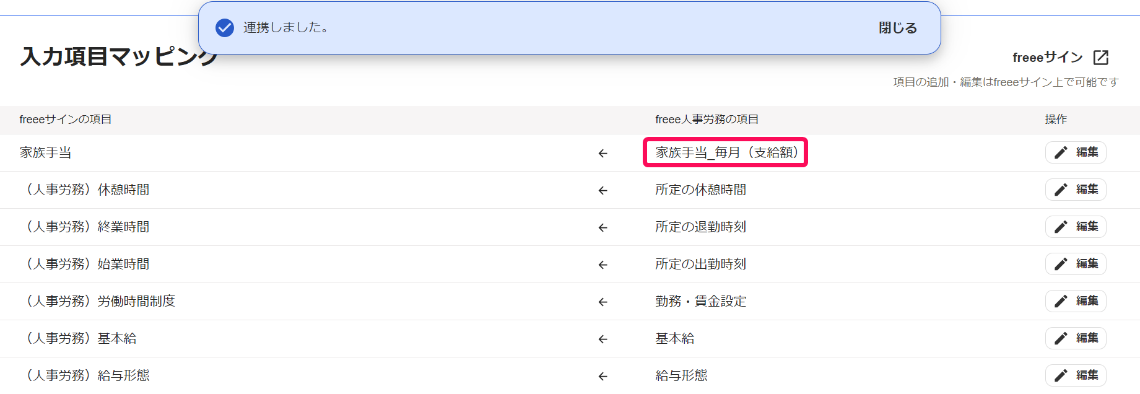Viewport: 1140px width, 394px height.
Task: Edit the 所定の休憩時間 mapping row
Action: point(1076,190)
